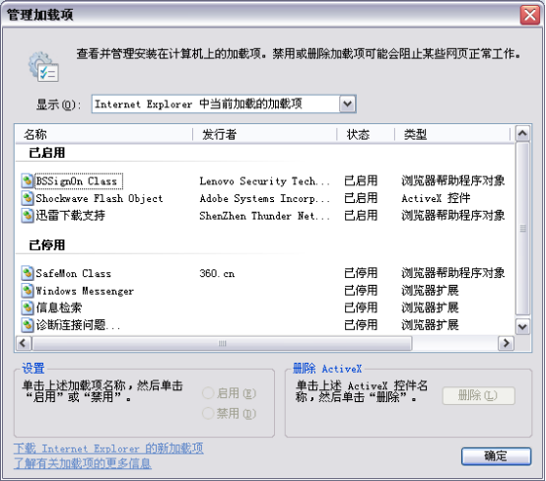
Task: Click the 迅雷下载支持 add-on icon
Action: point(28,216)
